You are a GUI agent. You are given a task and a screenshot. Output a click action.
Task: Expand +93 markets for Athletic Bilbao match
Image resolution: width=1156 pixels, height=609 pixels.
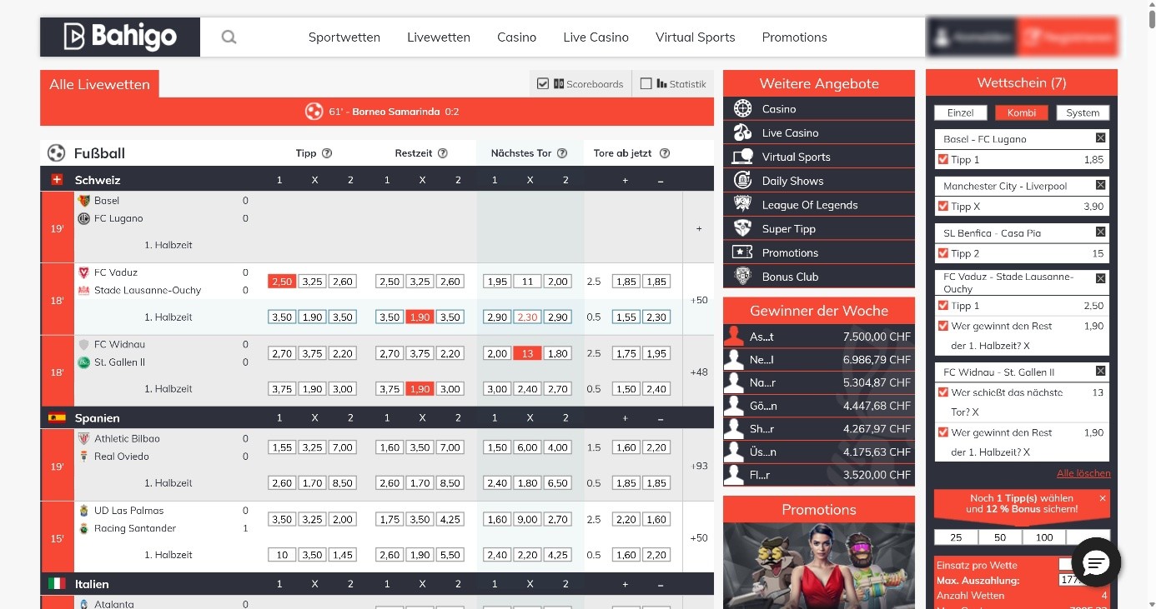[698, 466]
